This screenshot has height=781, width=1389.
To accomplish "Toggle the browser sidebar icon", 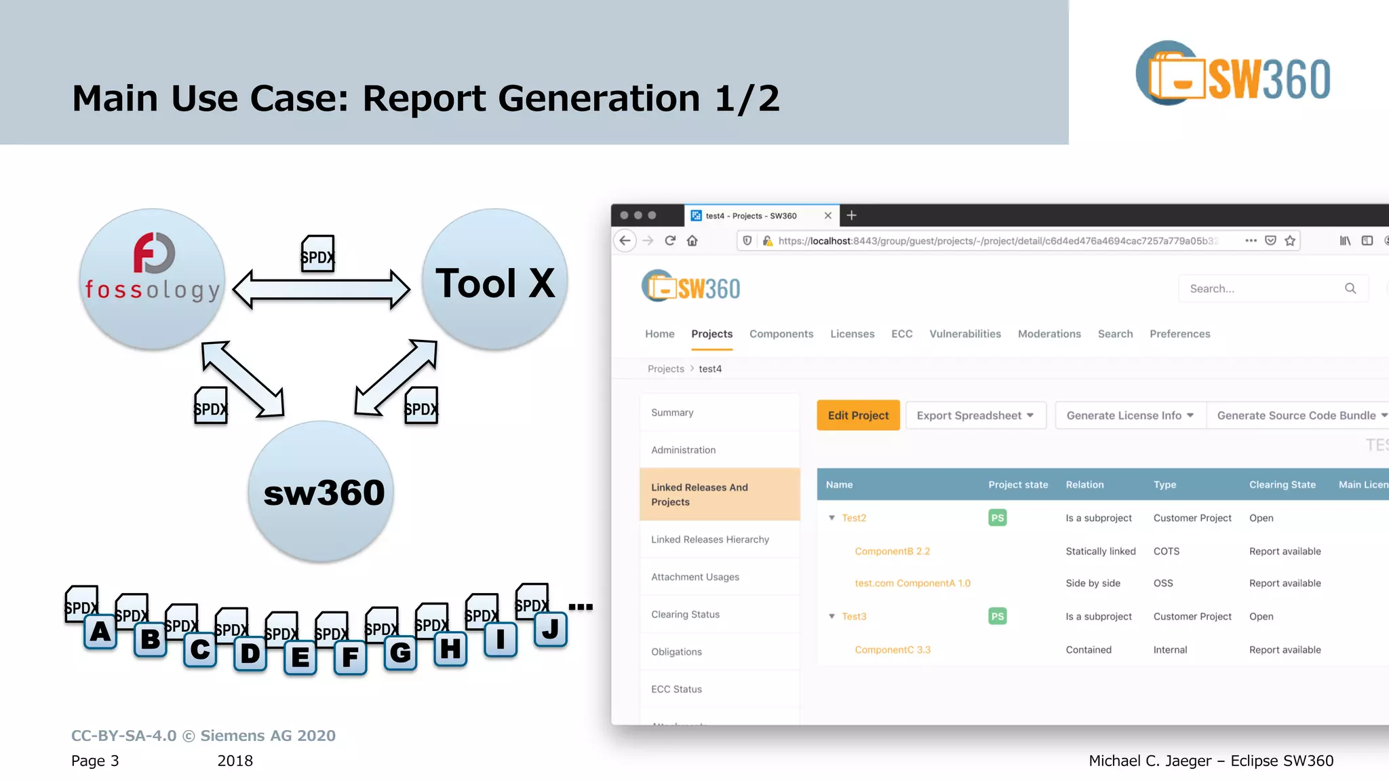I will point(1367,241).
